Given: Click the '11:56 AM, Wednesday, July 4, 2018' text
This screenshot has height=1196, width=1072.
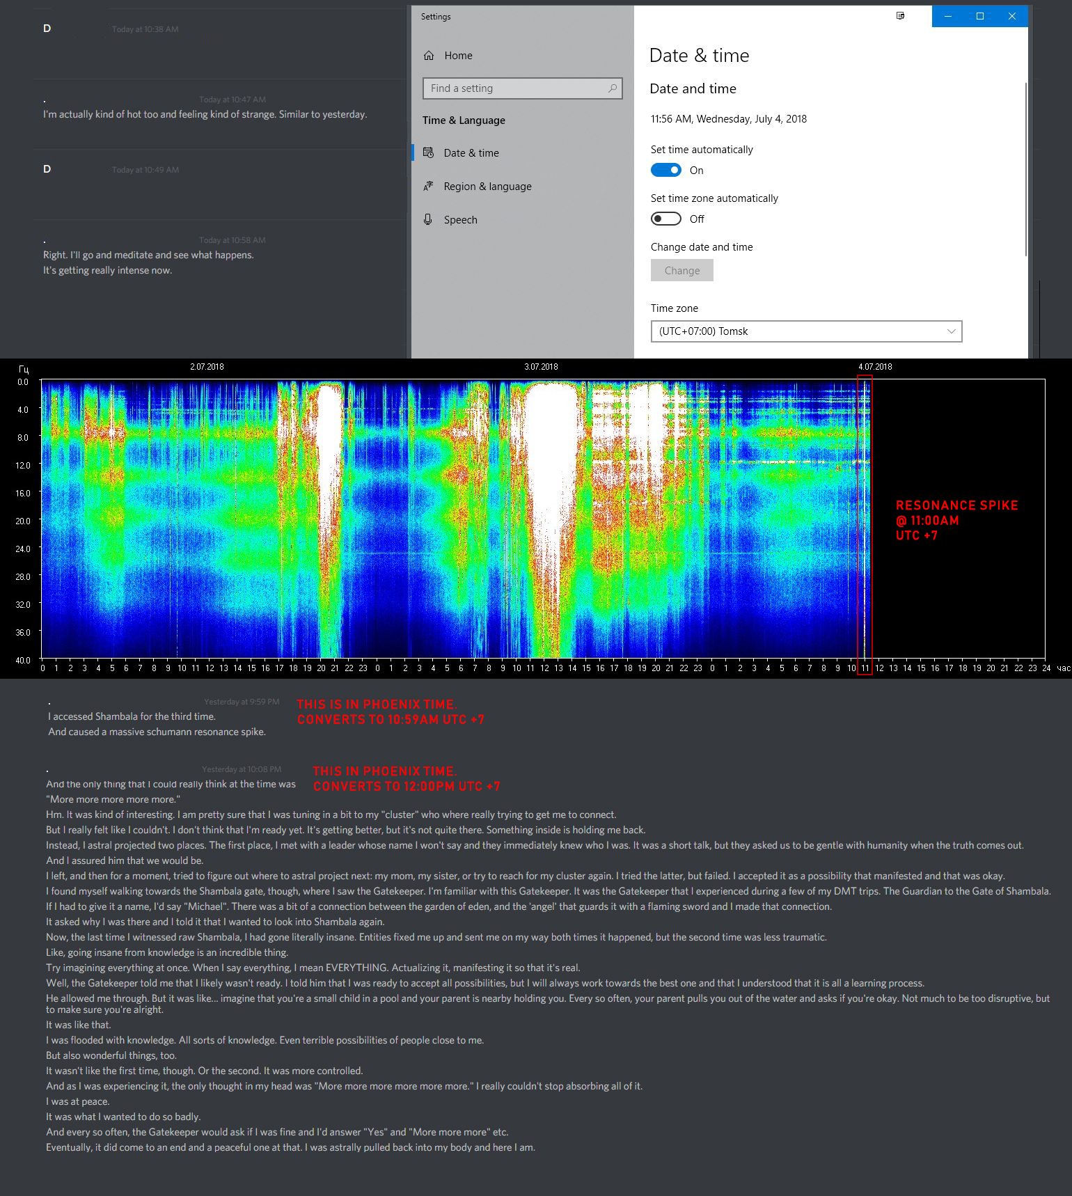Looking at the screenshot, I should click(729, 119).
